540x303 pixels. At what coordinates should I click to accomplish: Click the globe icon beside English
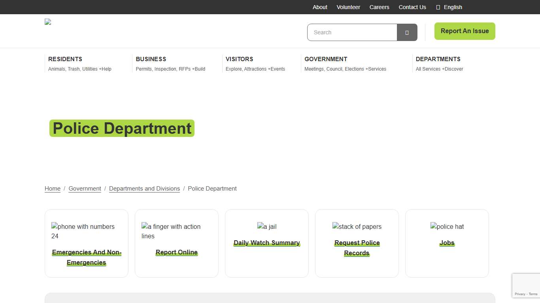click(x=438, y=7)
